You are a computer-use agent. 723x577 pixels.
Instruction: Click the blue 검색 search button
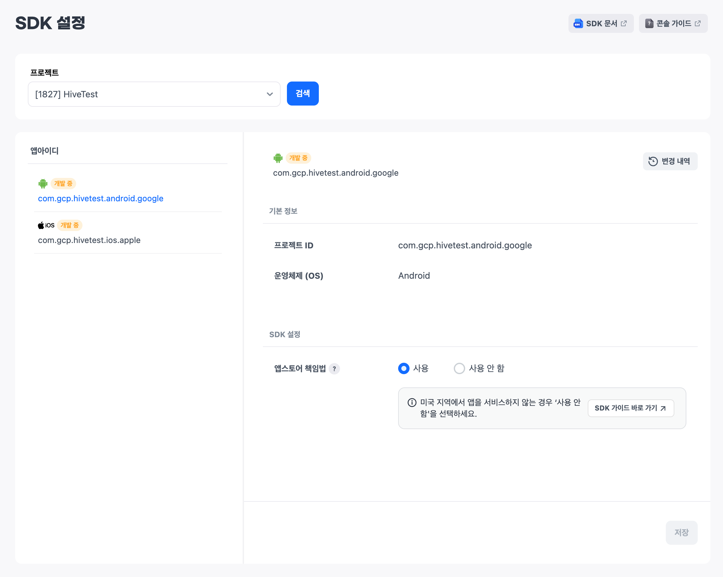[x=302, y=94]
